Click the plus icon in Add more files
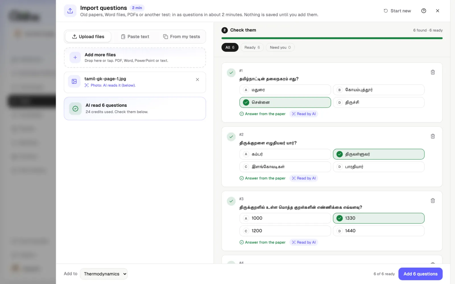 pos(75,57)
